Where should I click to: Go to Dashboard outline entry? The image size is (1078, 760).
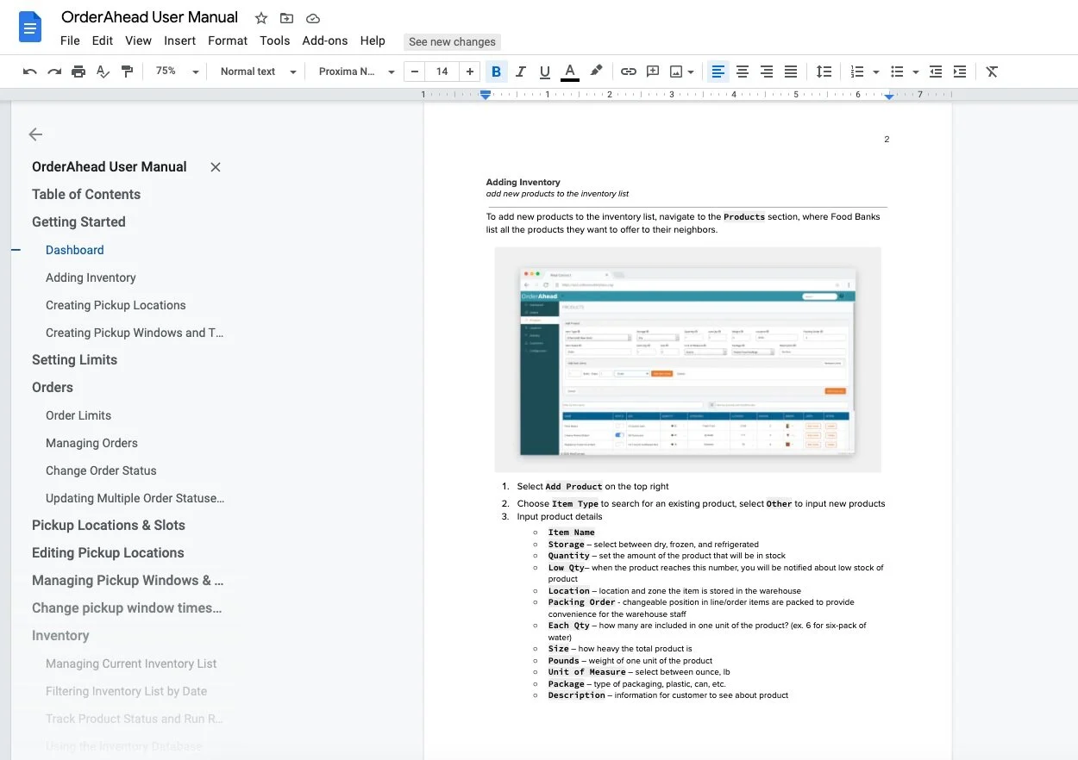(75, 250)
